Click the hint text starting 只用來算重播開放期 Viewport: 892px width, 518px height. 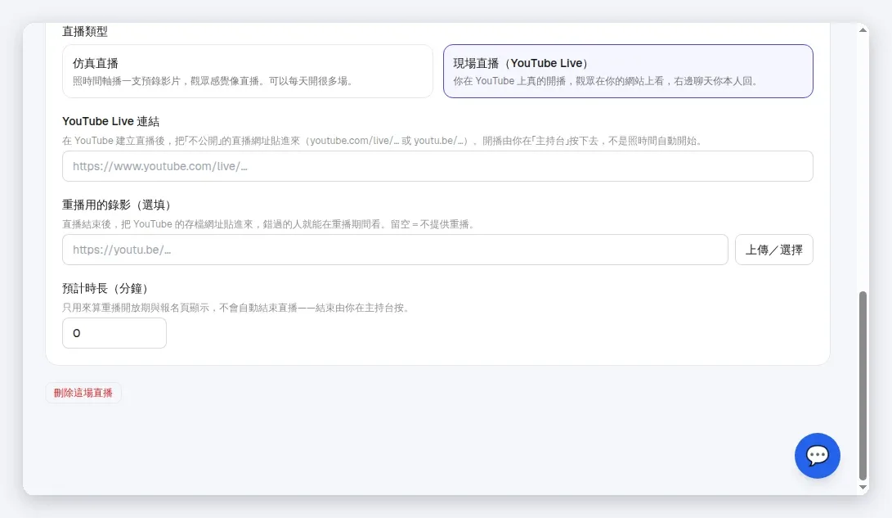tap(236, 308)
